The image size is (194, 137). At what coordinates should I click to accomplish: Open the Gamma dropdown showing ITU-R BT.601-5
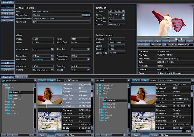pos(52,70)
